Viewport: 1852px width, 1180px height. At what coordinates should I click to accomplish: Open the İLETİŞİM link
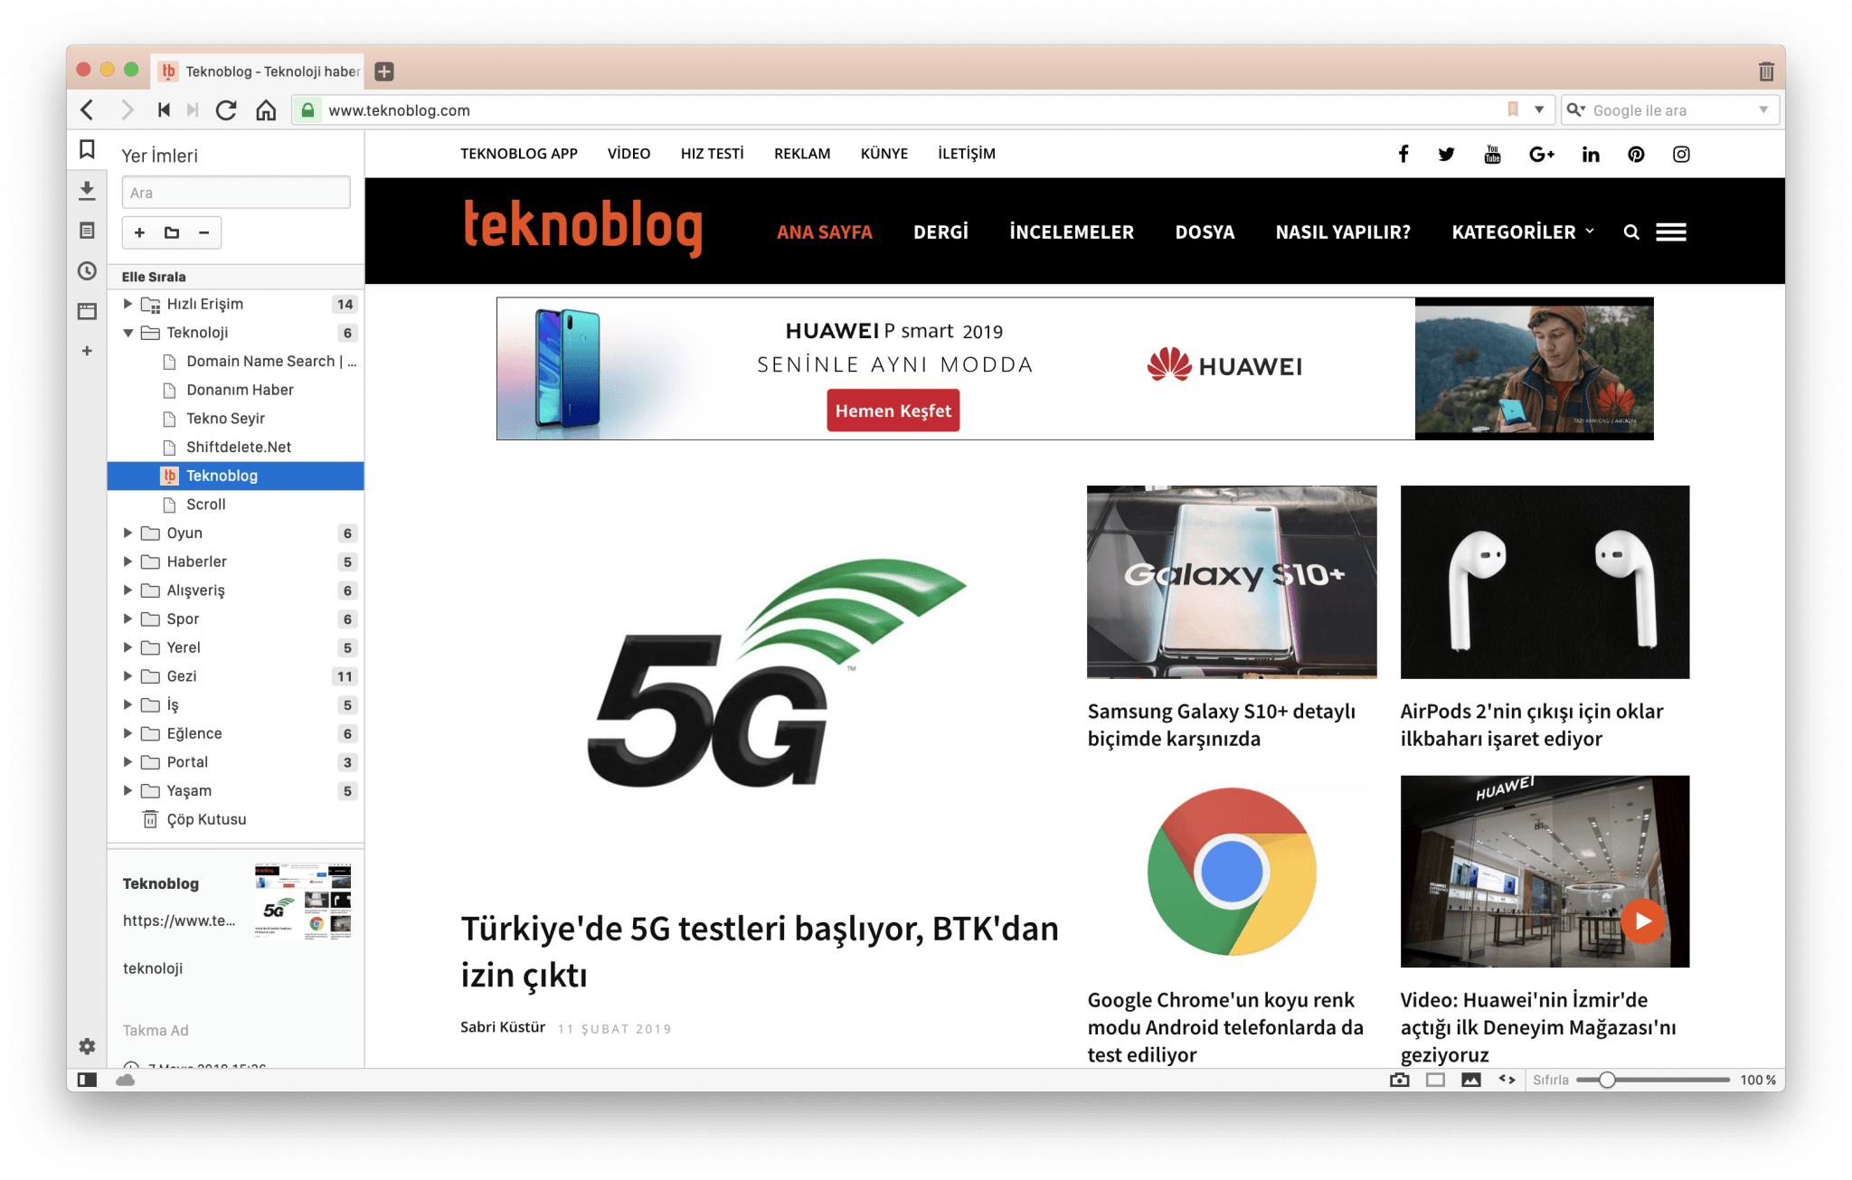(966, 154)
